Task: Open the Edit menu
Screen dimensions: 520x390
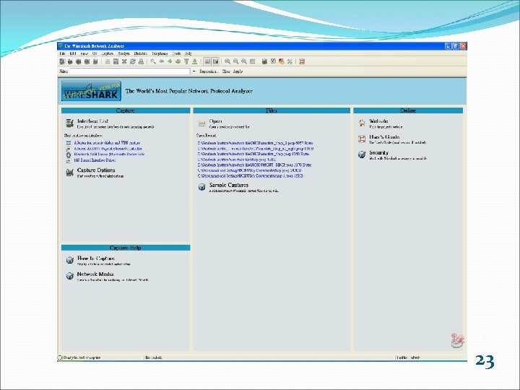Action: 73,53
